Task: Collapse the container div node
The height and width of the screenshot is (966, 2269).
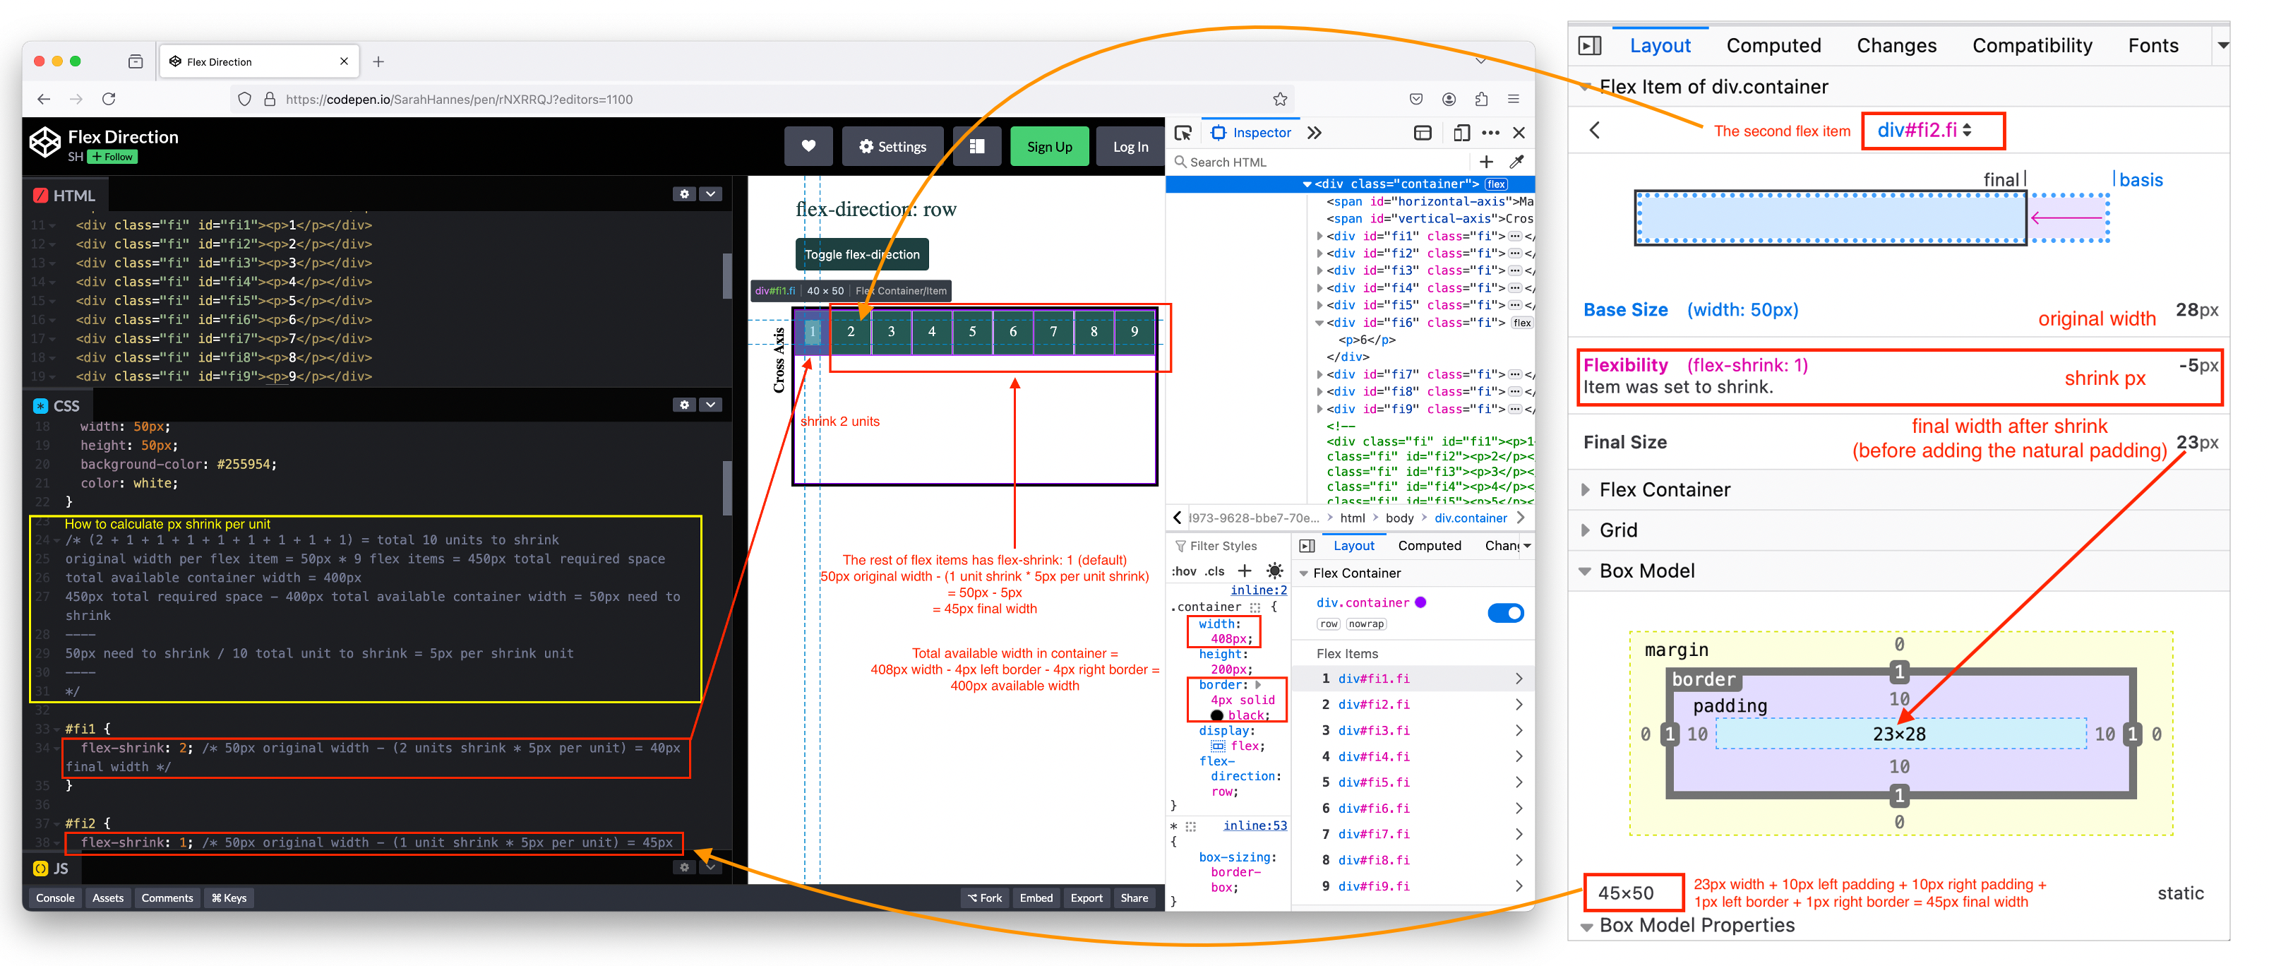Action: (1307, 184)
